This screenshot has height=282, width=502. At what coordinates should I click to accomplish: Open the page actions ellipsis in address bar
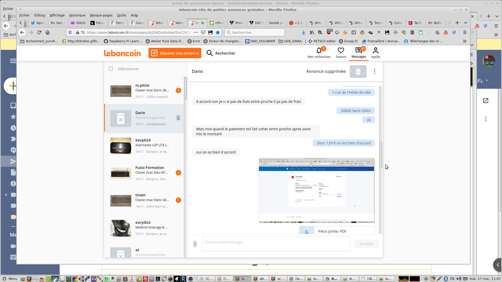click(x=196, y=32)
